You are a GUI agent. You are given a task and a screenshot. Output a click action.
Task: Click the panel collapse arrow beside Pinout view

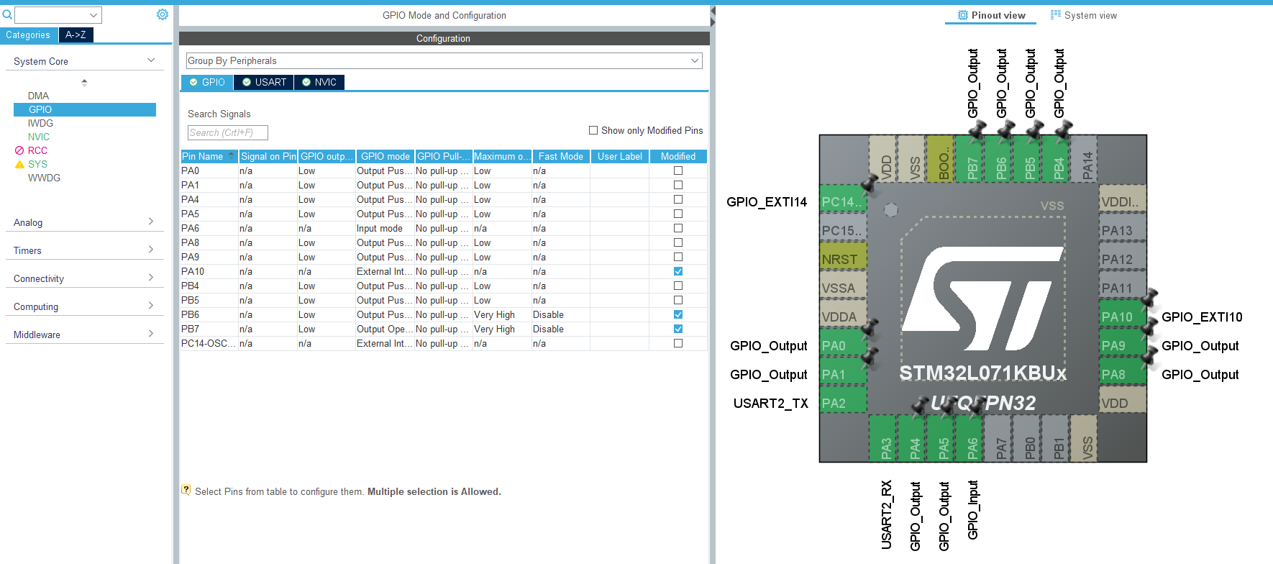coord(713,16)
